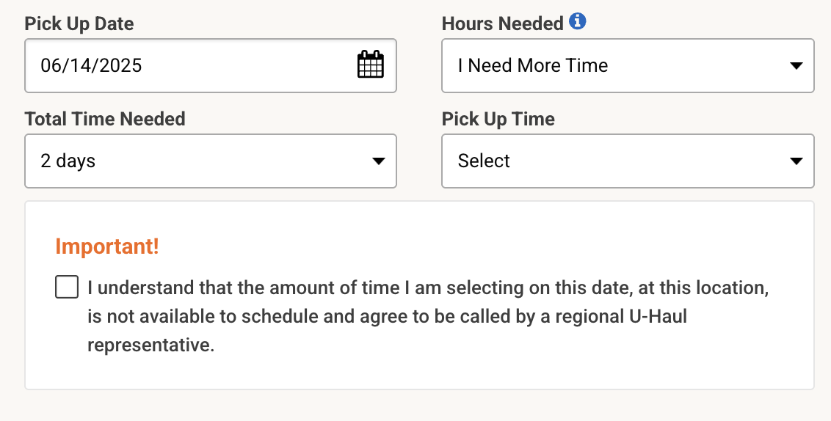The width and height of the screenshot is (831, 421).
Task: Click the "is not available to schedule" line
Action: point(220,317)
